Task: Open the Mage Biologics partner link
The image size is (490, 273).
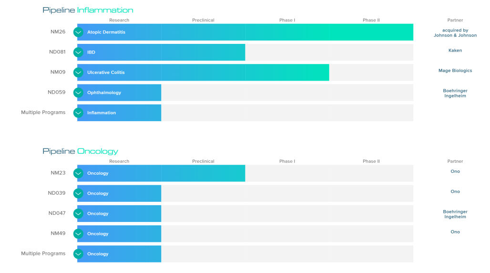Action: pyautogui.click(x=455, y=71)
